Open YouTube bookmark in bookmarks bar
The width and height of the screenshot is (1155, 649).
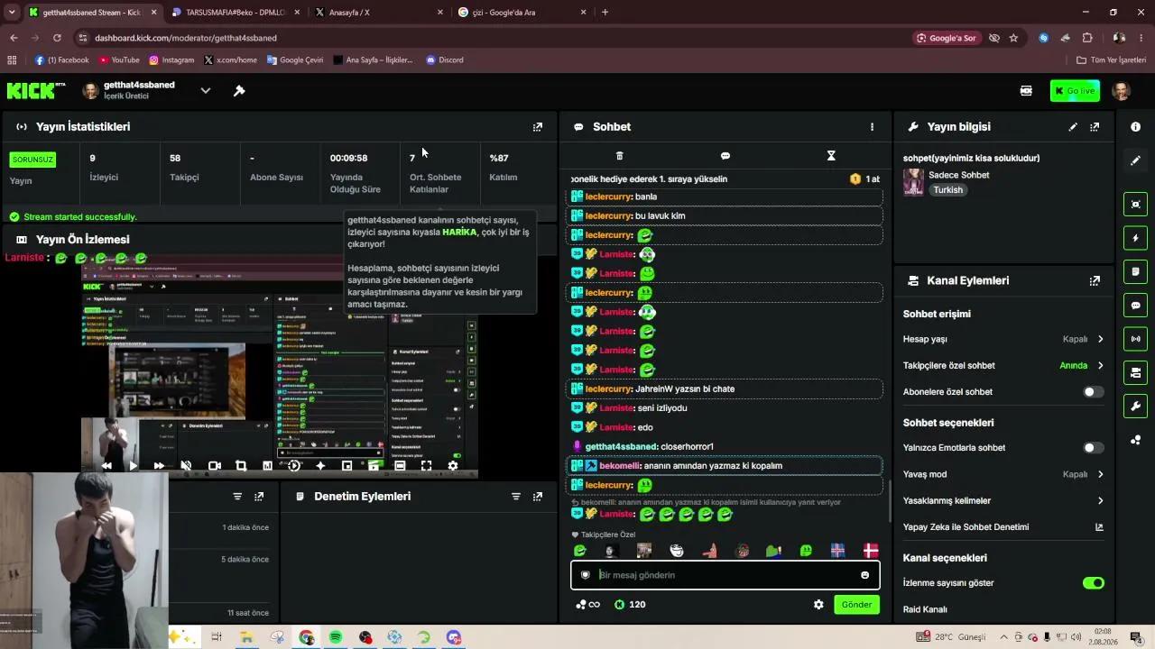pyautogui.click(x=119, y=60)
